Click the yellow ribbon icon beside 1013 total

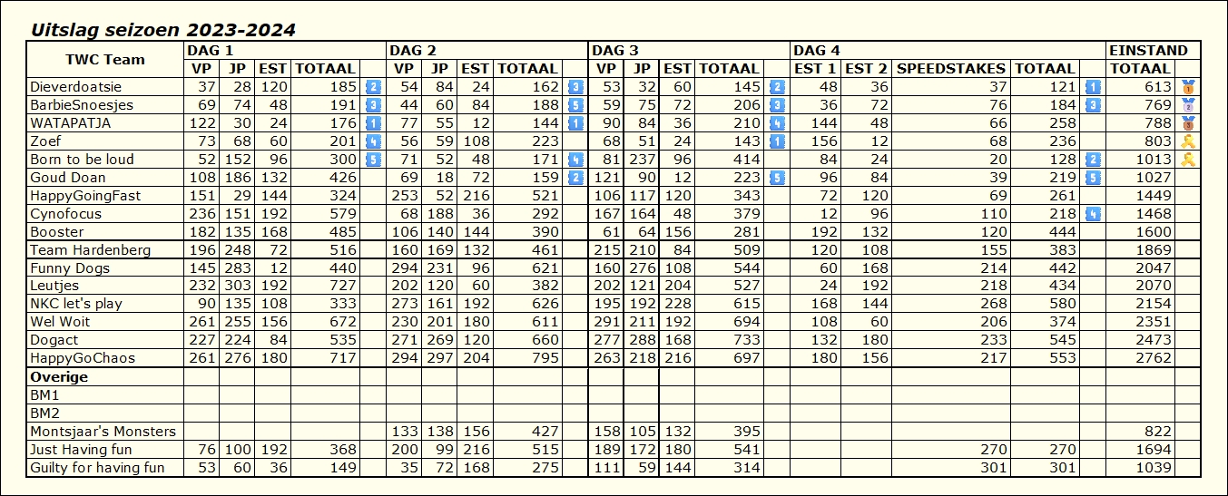click(x=1187, y=160)
